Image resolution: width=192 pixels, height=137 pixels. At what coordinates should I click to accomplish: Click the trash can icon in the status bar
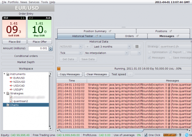pos(180,135)
